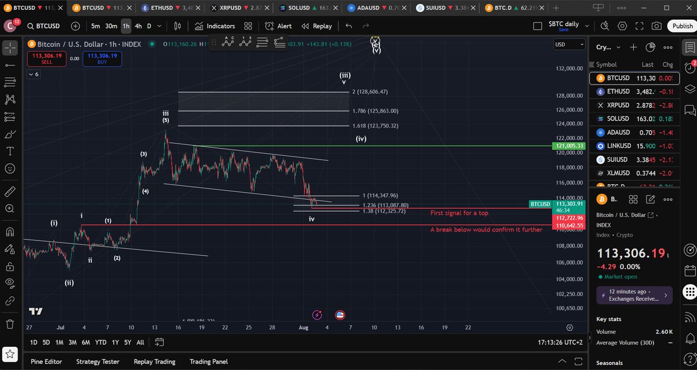The width and height of the screenshot is (697, 370).
Task: Open the Fibonacci retracement tools
Action: [10, 82]
